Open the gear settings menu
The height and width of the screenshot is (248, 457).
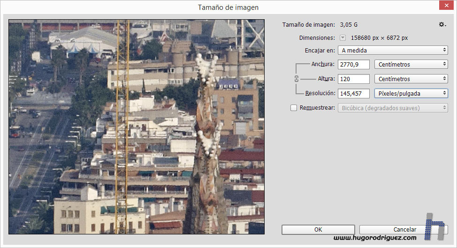pos(442,25)
